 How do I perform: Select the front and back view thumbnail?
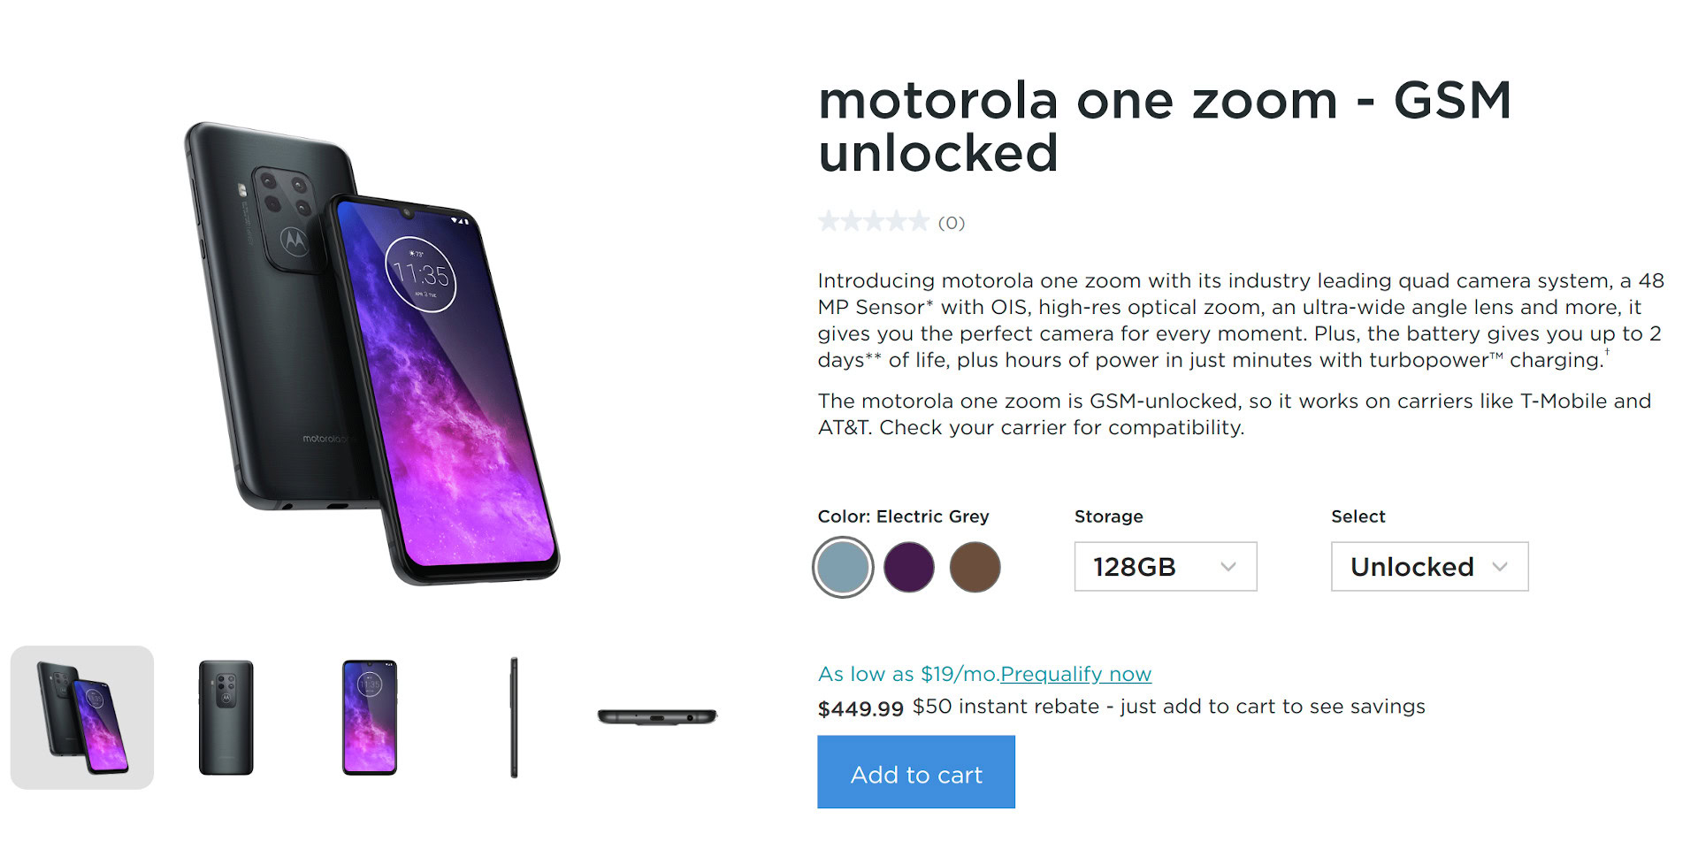(x=82, y=717)
